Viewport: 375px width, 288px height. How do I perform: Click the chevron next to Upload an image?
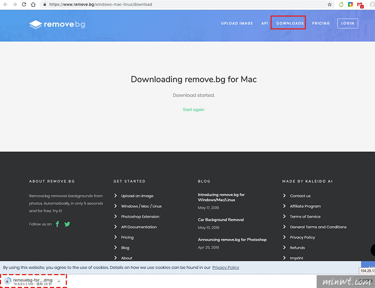click(116, 196)
